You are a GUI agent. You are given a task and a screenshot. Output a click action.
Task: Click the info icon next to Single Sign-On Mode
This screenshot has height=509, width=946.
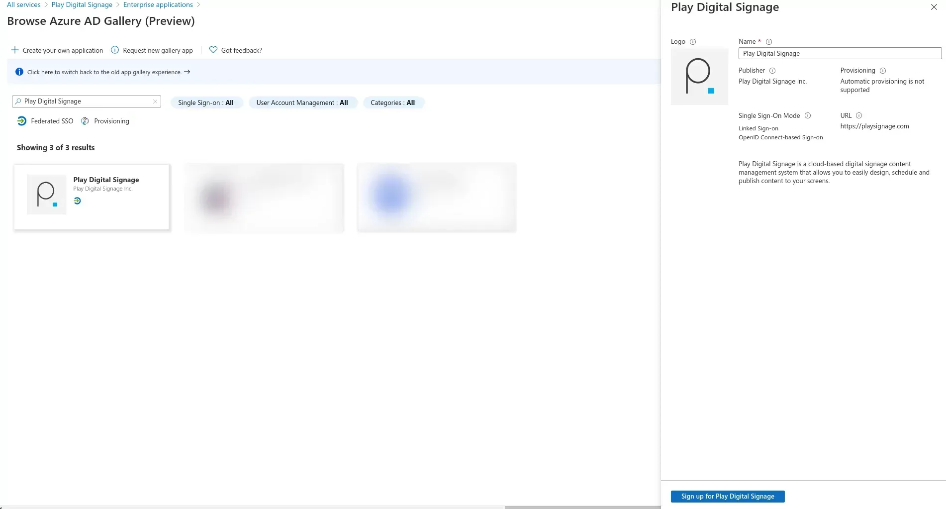tap(808, 115)
